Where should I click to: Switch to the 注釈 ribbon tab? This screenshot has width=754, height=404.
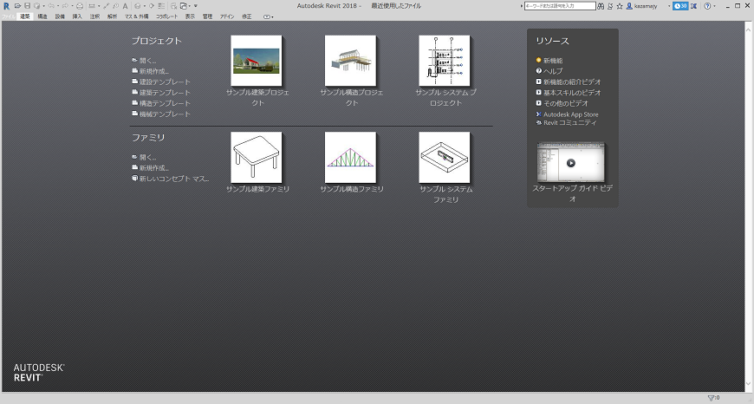click(94, 16)
